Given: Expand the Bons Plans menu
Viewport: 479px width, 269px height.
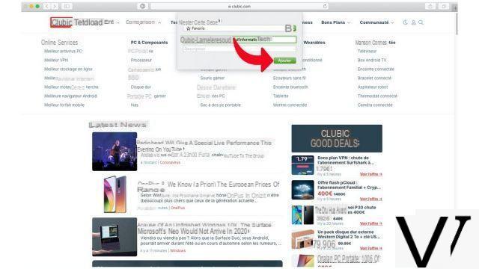Looking at the screenshot, I should click(335, 22).
